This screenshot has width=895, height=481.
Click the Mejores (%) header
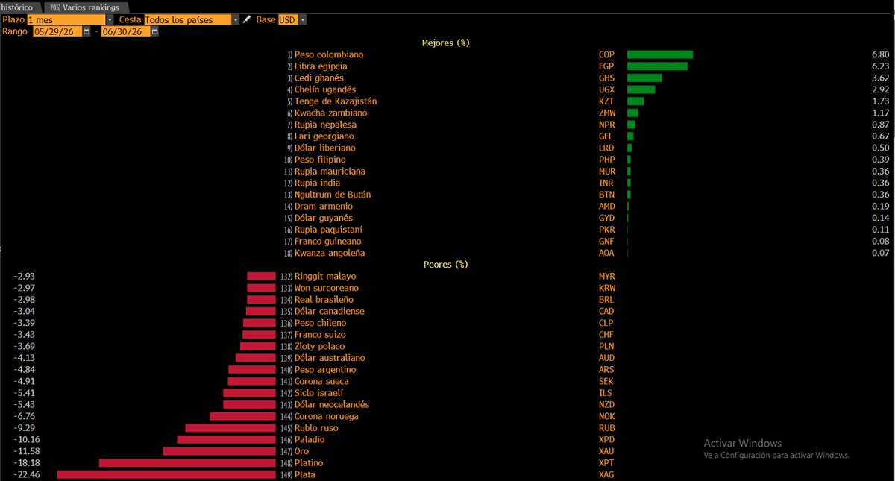tap(445, 43)
